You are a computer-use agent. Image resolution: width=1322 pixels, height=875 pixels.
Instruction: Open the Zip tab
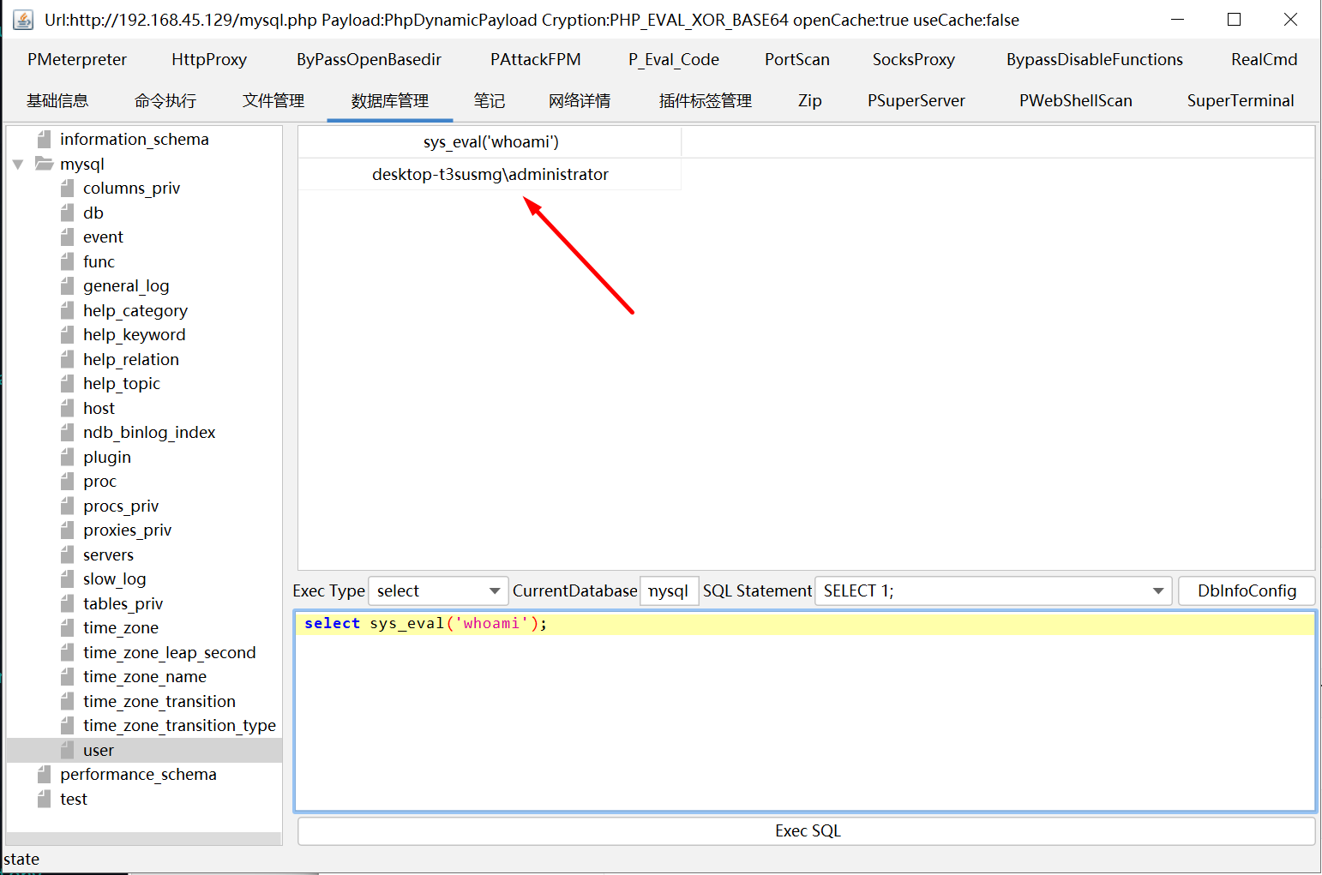(810, 100)
